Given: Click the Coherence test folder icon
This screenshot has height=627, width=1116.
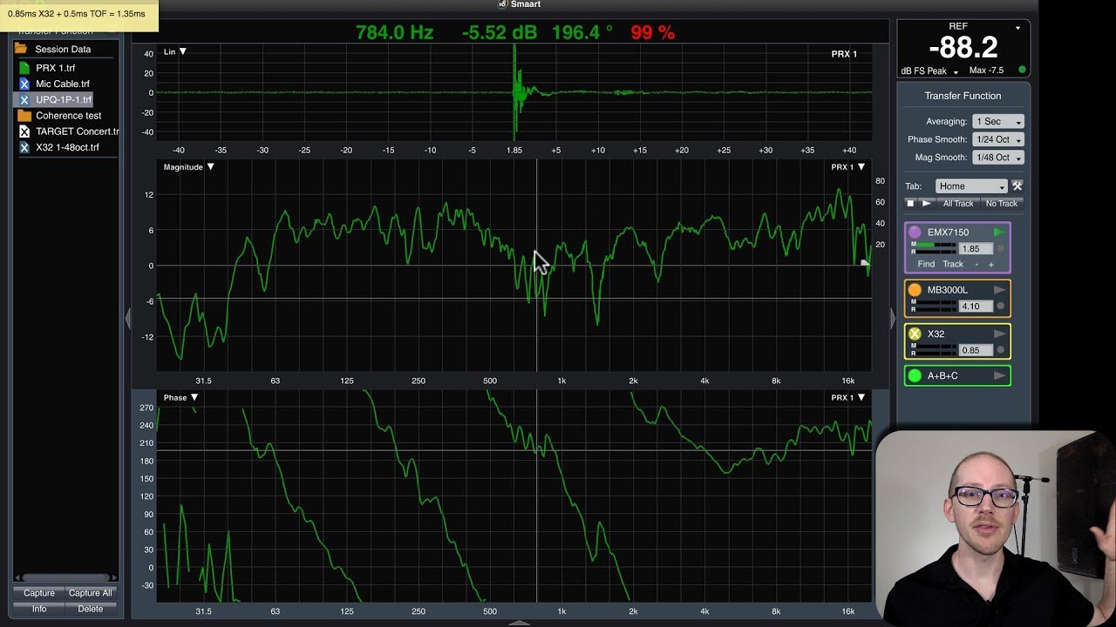Looking at the screenshot, I should 24,115.
